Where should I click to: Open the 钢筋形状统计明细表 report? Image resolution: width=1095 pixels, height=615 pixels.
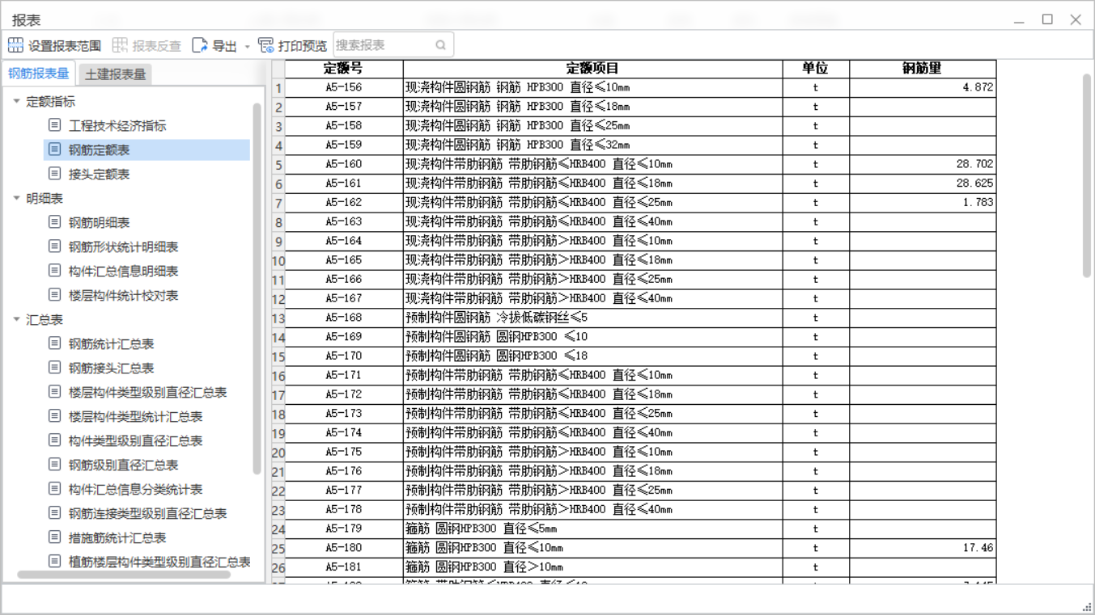pos(123,246)
